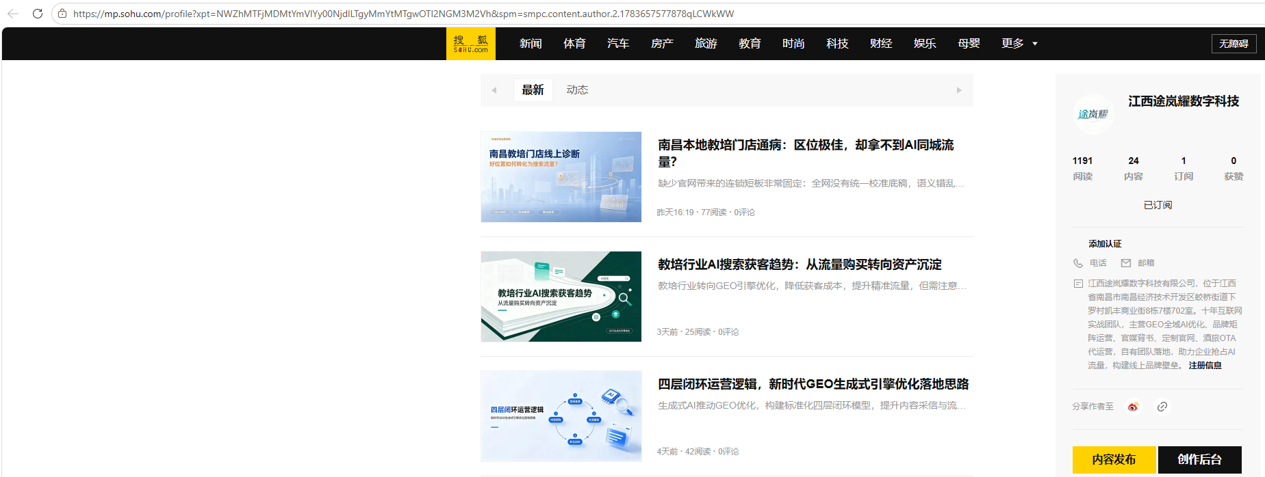Open the 创作后台 button
Screen dimensions: 1265x477
coord(1199,460)
